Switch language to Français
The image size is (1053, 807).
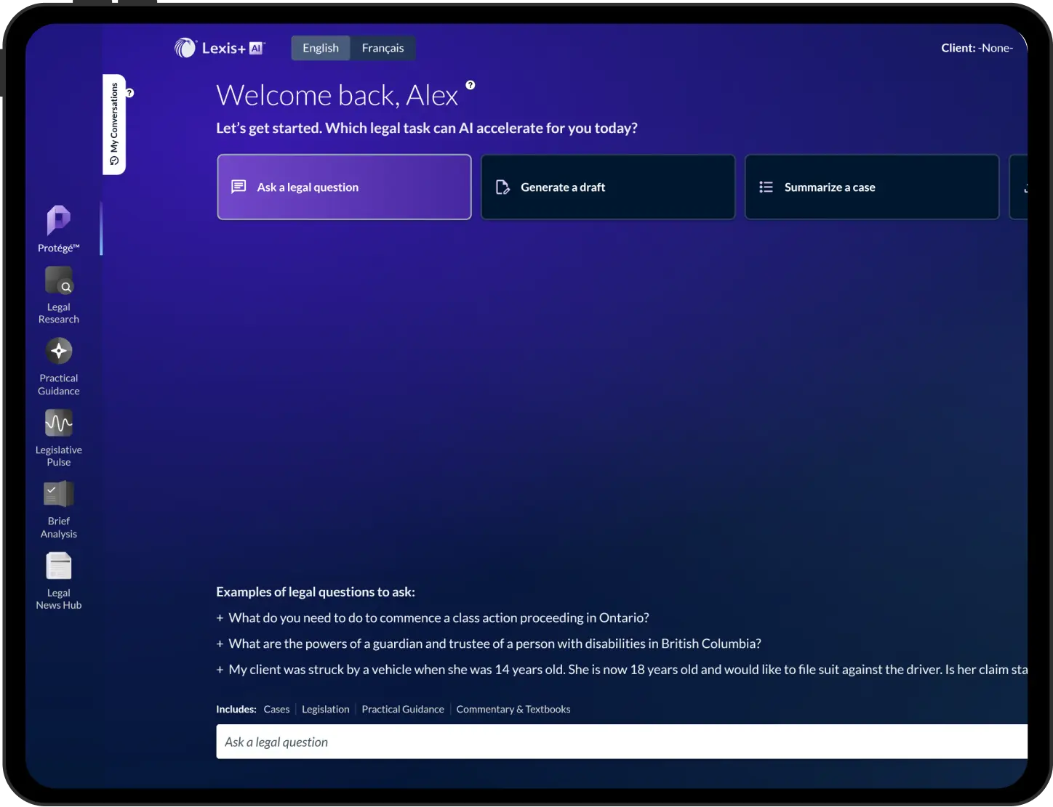coord(383,48)
